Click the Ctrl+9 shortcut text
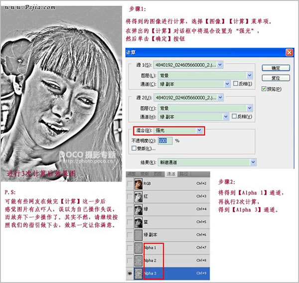The width and height of the screenshot is (299, 283). tap(201, 273)
